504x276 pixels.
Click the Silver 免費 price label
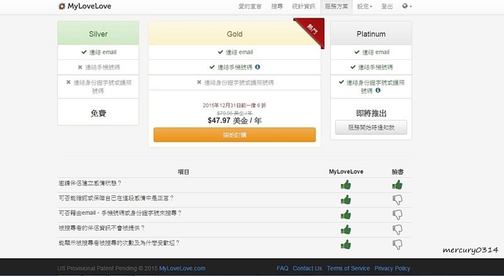click(98, 113)
